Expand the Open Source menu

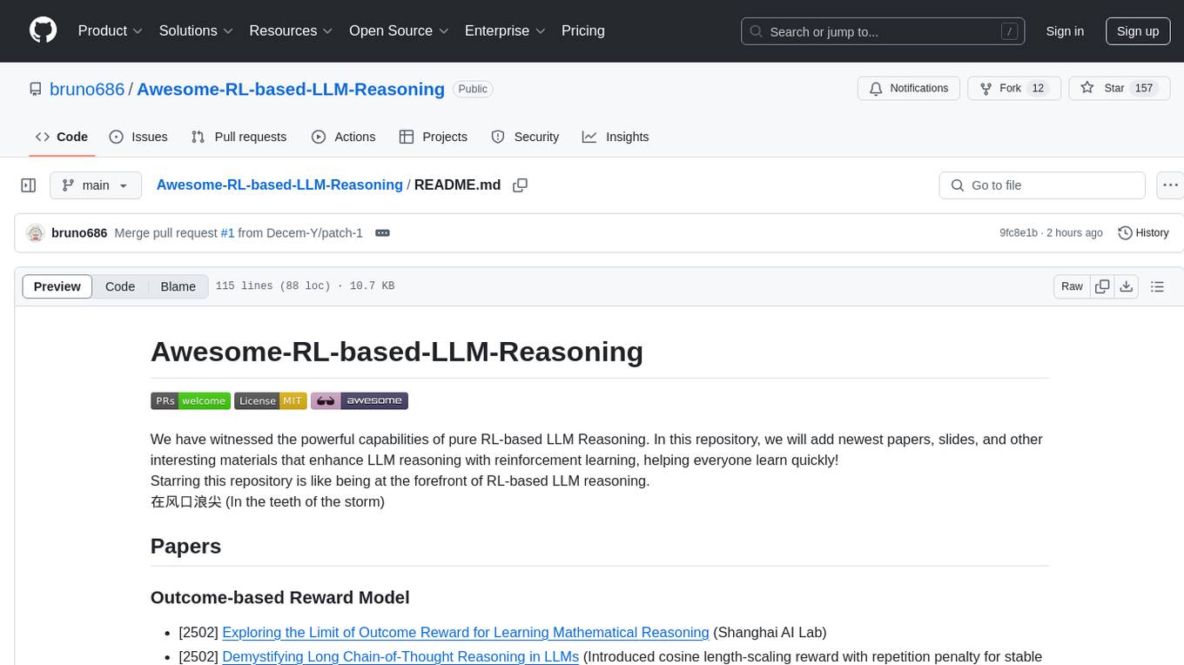tap(399, 30)
